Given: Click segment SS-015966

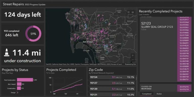Looking at the screenshot, I should click(x=184, y=30).
